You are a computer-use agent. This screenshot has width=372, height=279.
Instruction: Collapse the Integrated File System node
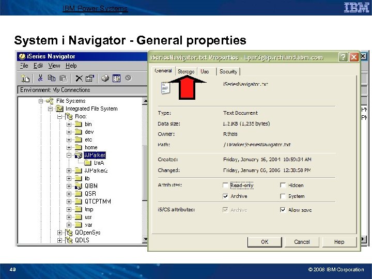click(50, 109)
